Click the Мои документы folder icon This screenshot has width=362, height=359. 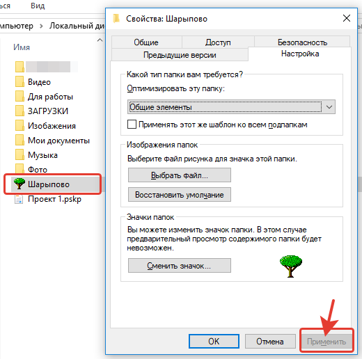19,140
